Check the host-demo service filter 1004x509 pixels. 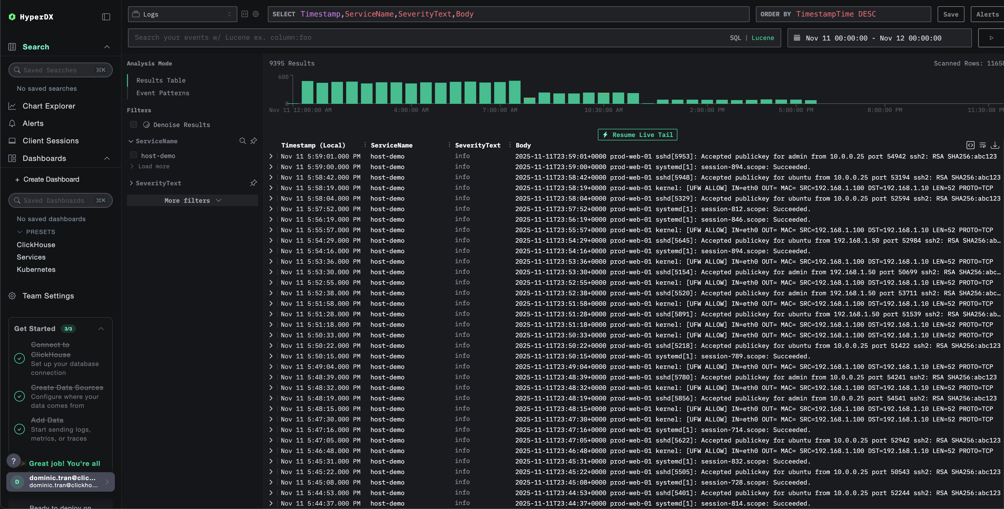[x=133, y=155]
